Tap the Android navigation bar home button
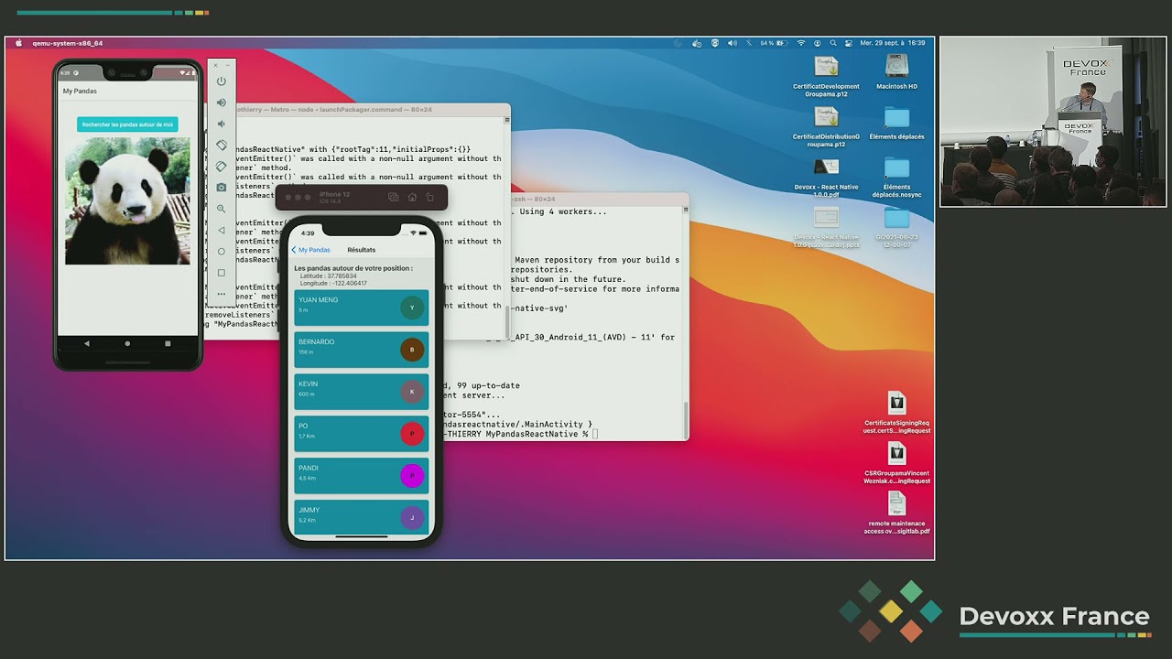The height and width of the screenshot is (659, 1172). click(x=127, y=343)
